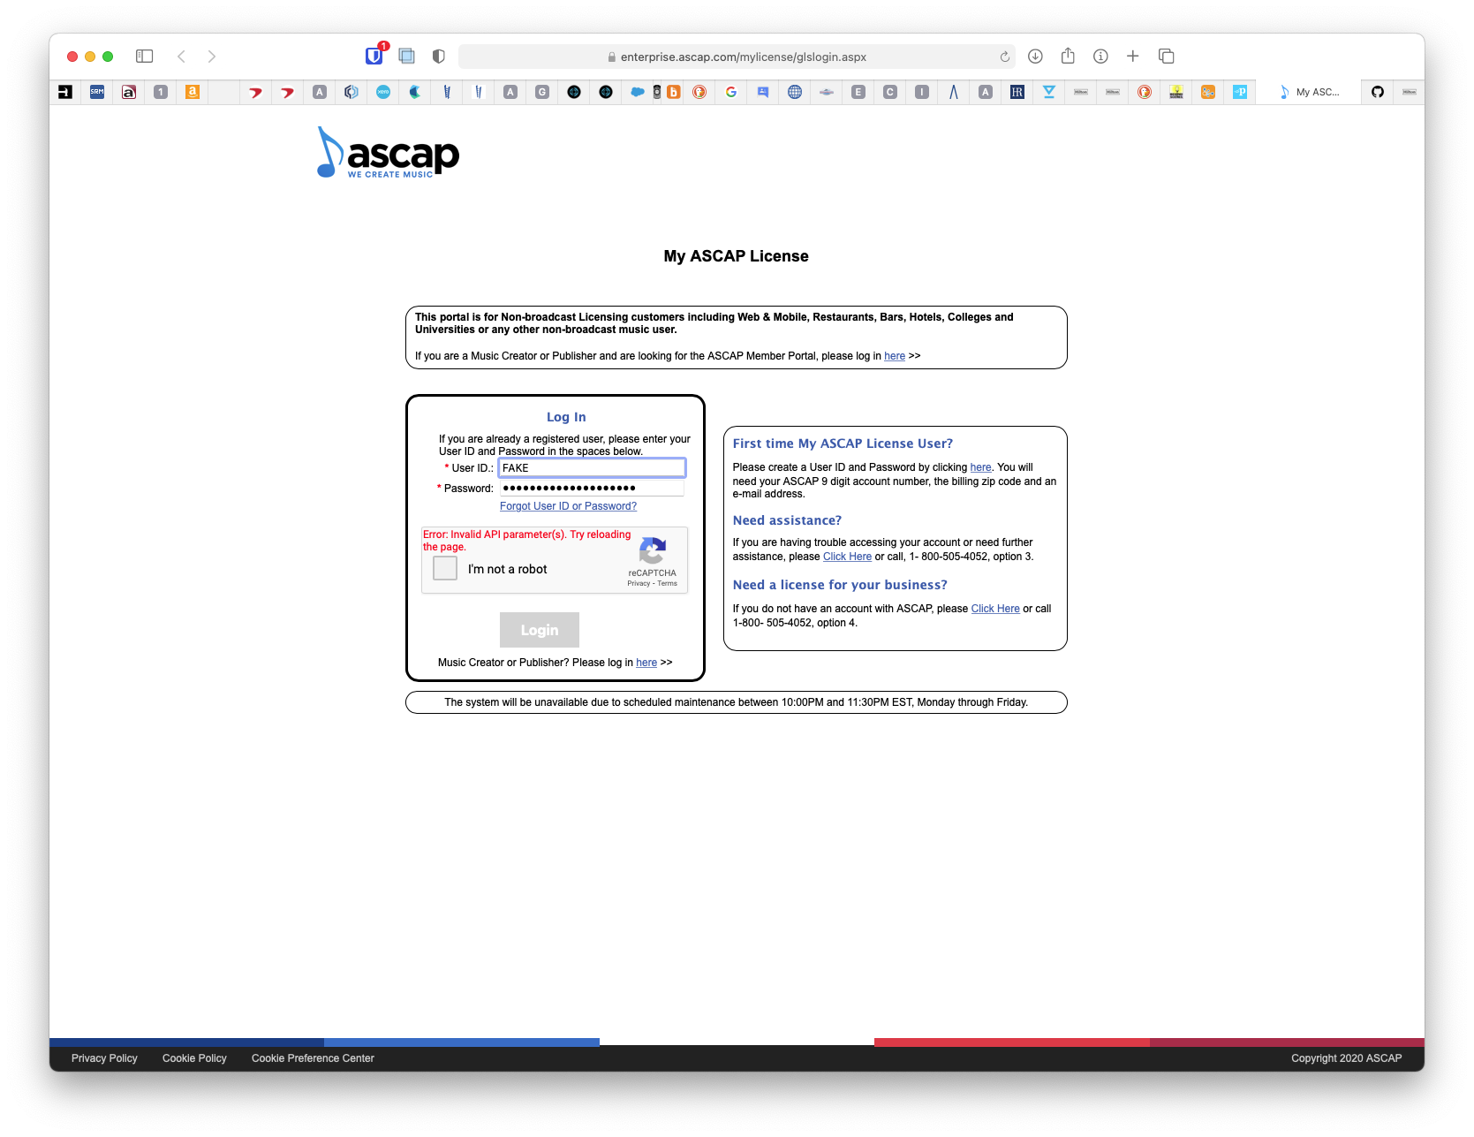Open the Downloads icon in the toolbar
The height and width of the screenshot is (1137, 1474).
point(1035,56)
